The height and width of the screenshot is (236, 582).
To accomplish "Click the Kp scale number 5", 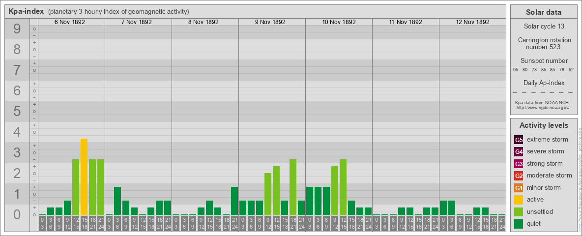I will [x=17, y=111].
